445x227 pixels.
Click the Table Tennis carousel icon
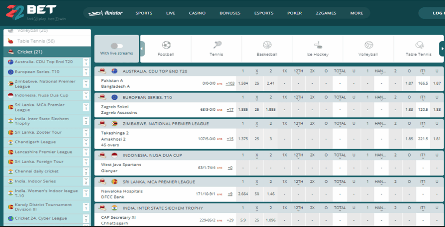point(418,45)
